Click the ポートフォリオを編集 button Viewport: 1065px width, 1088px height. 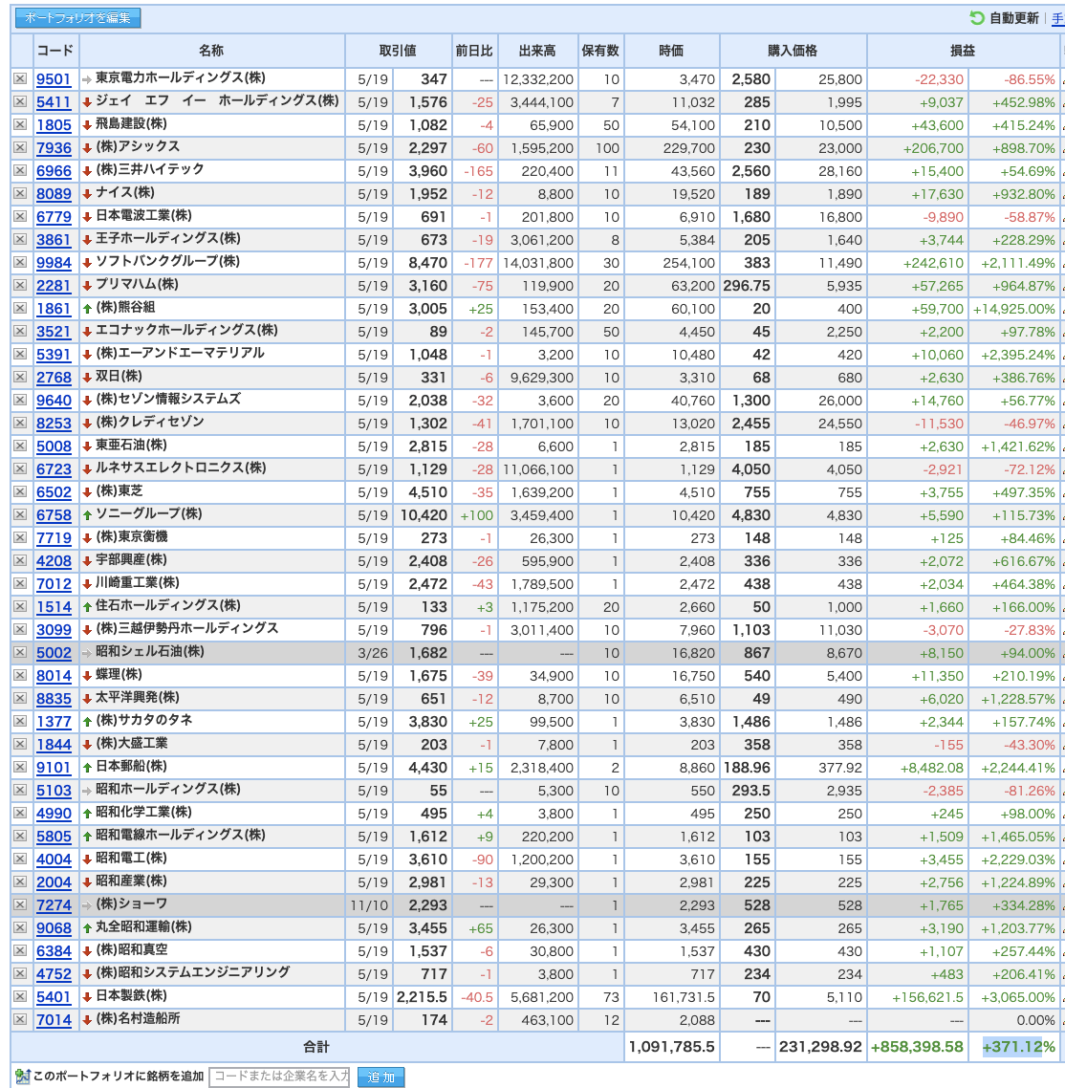77,18
